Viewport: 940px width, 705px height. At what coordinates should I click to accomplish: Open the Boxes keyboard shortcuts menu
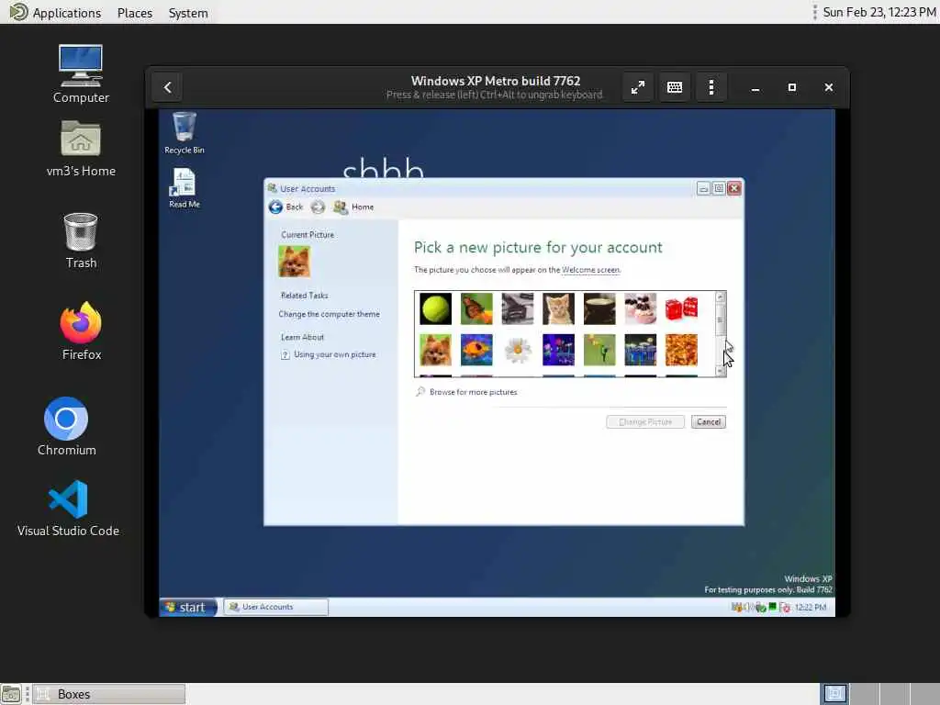coord(675,87)
